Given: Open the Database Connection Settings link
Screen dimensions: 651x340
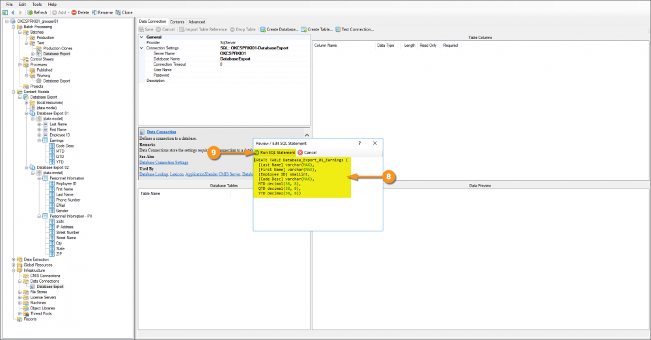Looking at the screenshot, I should point(163,163).
